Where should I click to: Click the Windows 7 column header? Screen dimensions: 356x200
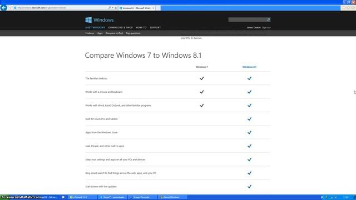pos(201,67)
